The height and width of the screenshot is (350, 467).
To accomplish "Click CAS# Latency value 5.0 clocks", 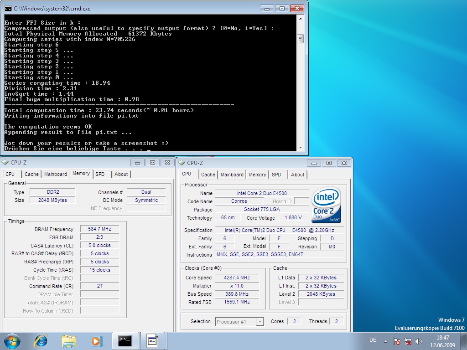I will 99,245.
